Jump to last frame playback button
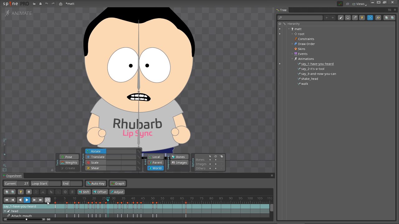399x224 pixels. pyautogui.click(x=41, y=200)
